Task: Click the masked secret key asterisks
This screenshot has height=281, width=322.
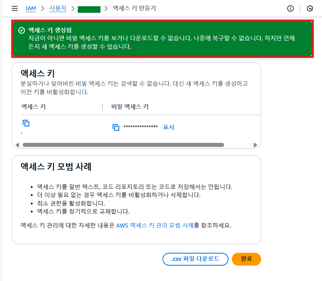Action: click(x=141, y=127)
